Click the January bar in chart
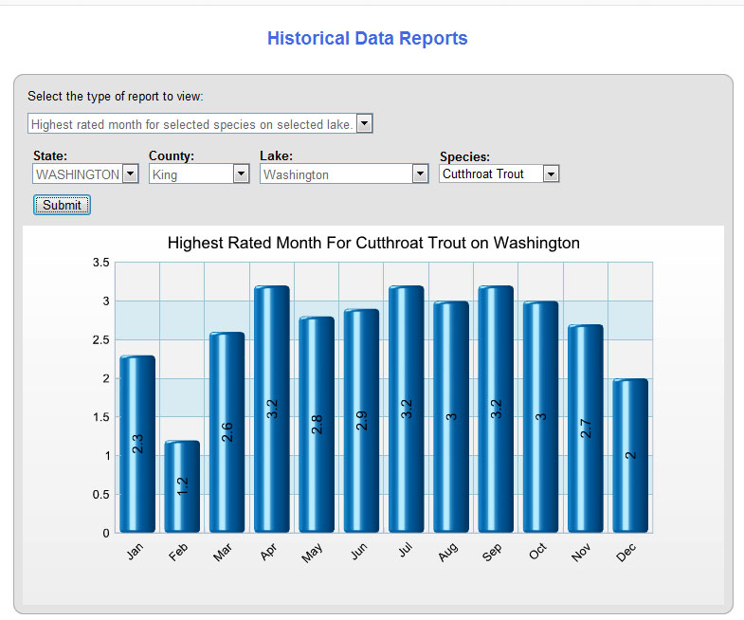Image resolution: width=744 pixels, height=620 pixels. point(137,444)
